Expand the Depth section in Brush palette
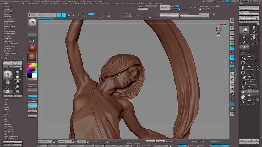 (x=6, y=105)
